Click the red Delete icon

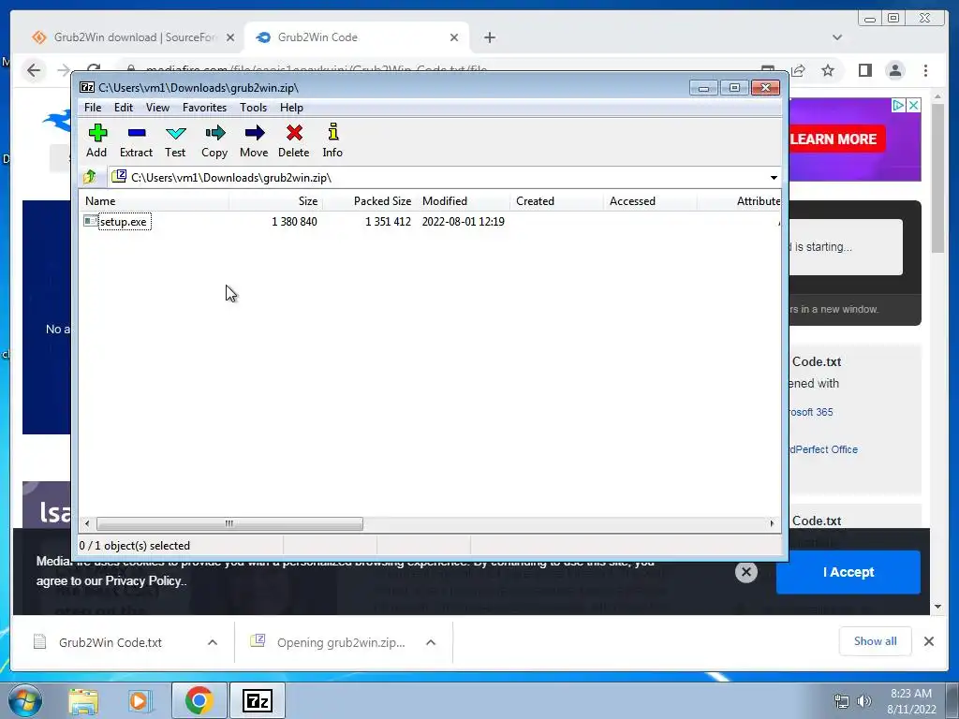[x=294, y=133]
